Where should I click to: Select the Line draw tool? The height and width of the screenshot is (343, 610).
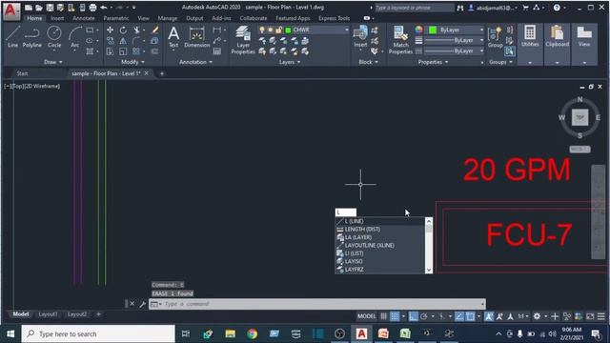(x=12, y=37)
